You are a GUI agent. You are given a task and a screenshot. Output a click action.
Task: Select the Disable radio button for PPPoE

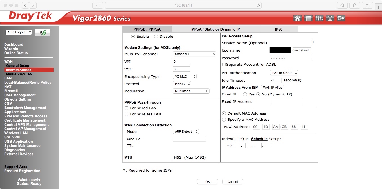pos(156,36)
